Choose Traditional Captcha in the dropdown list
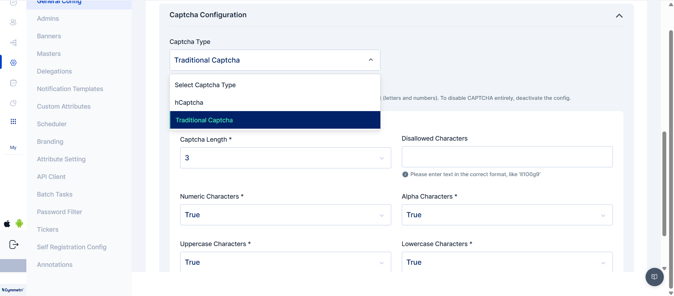Viewport: 674px width, 296px height. point(204,120)
